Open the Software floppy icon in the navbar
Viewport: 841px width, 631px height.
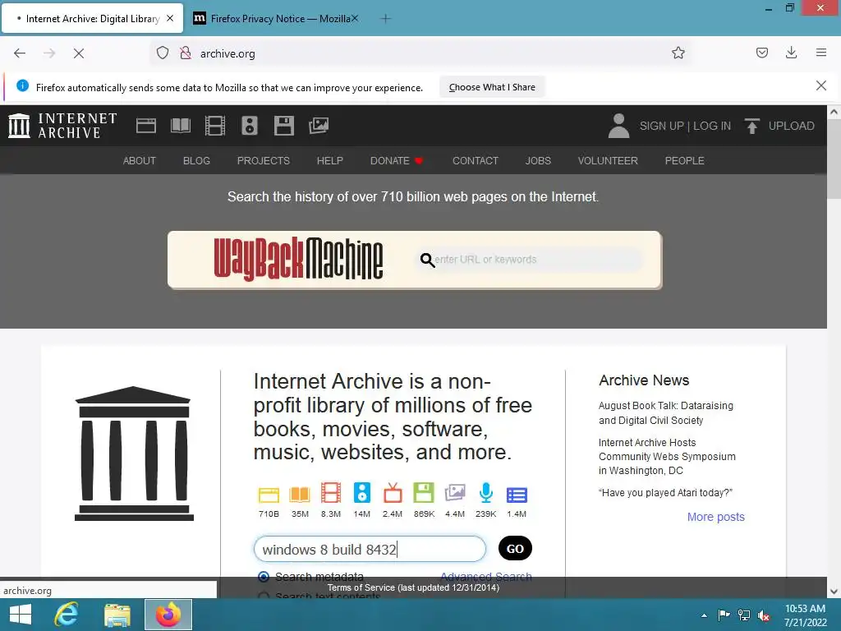click(283, 126)
